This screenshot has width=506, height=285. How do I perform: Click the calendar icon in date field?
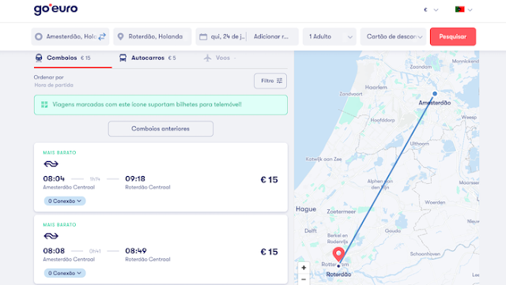click(x=203, y=37)
